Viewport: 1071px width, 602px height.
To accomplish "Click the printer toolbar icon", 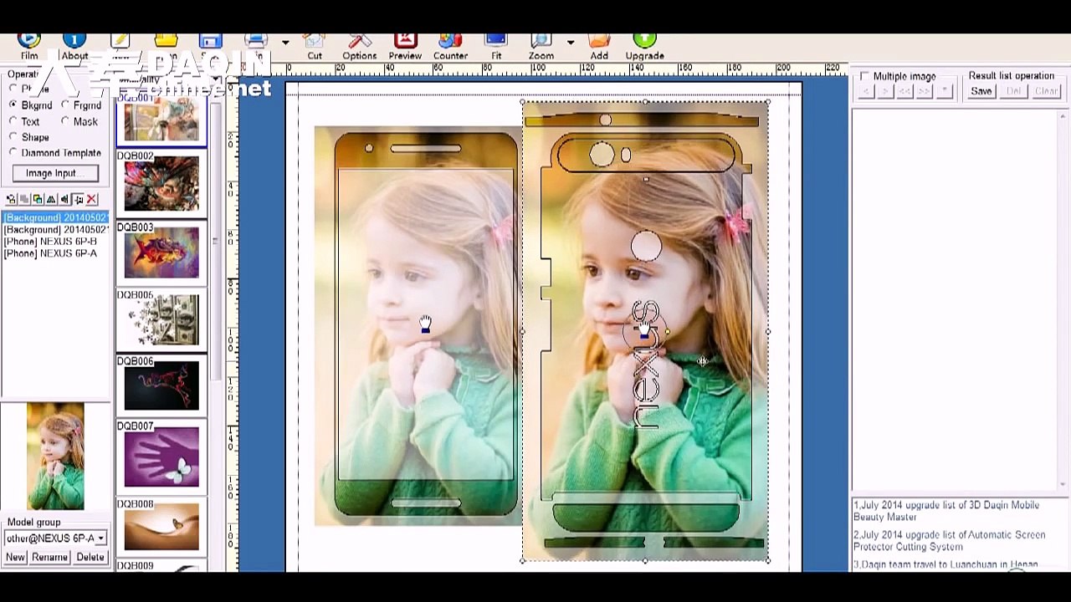I will click(256, 42).
